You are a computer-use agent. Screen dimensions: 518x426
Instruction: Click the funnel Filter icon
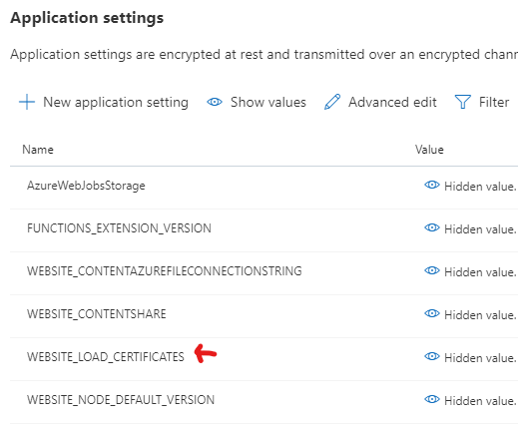click(x=462, y=102)
